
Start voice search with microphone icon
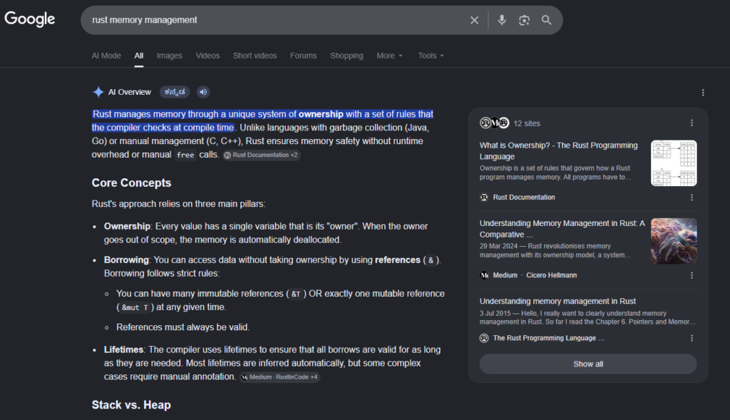501,20
